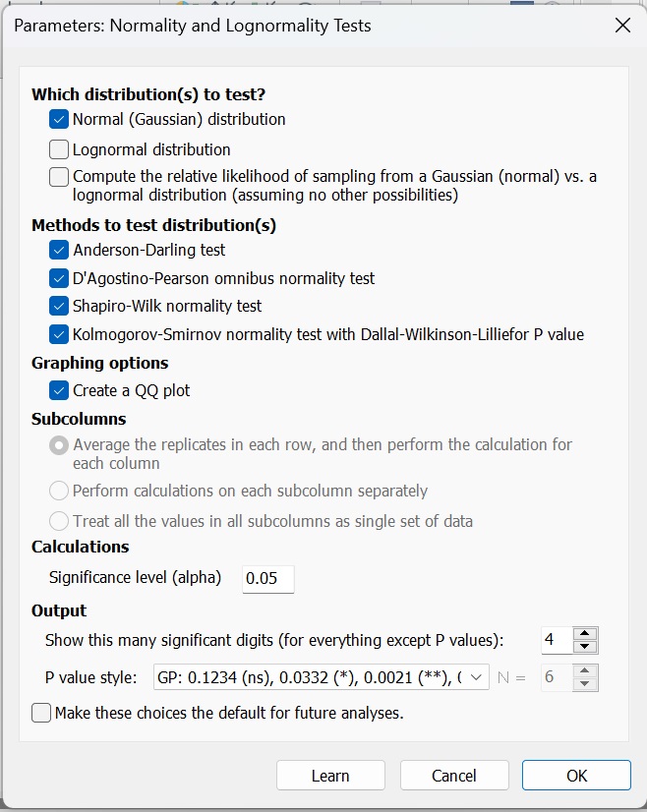647x812 pixels.
Task: Choose Treat all values as single set
Action: (59, 521)
